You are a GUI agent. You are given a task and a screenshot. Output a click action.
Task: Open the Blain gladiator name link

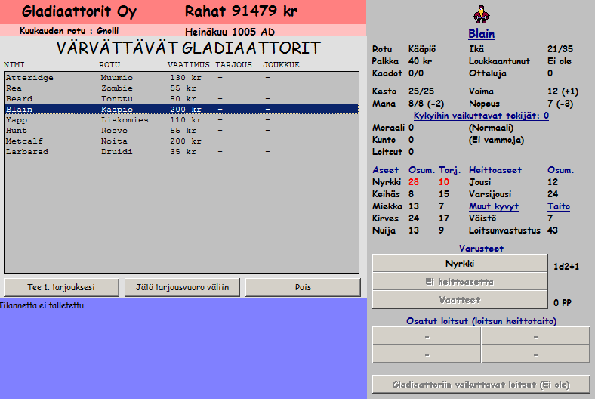click(481, 34)
